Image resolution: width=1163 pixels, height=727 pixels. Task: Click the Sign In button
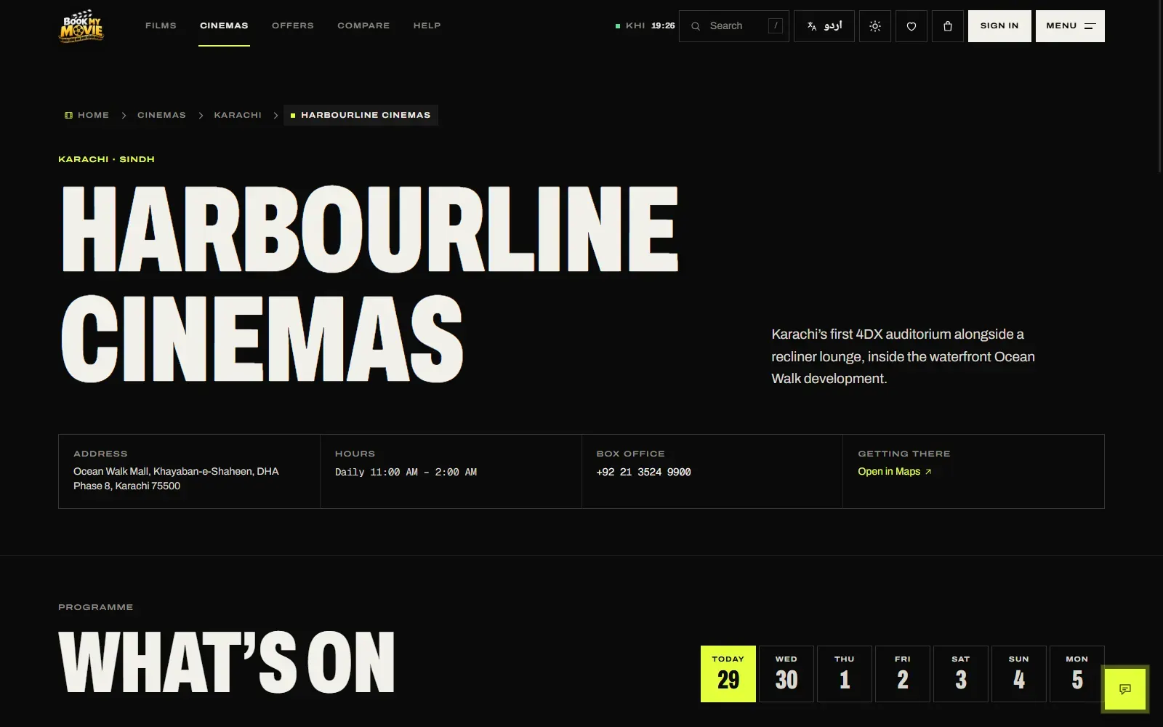[x=999, y=26]
